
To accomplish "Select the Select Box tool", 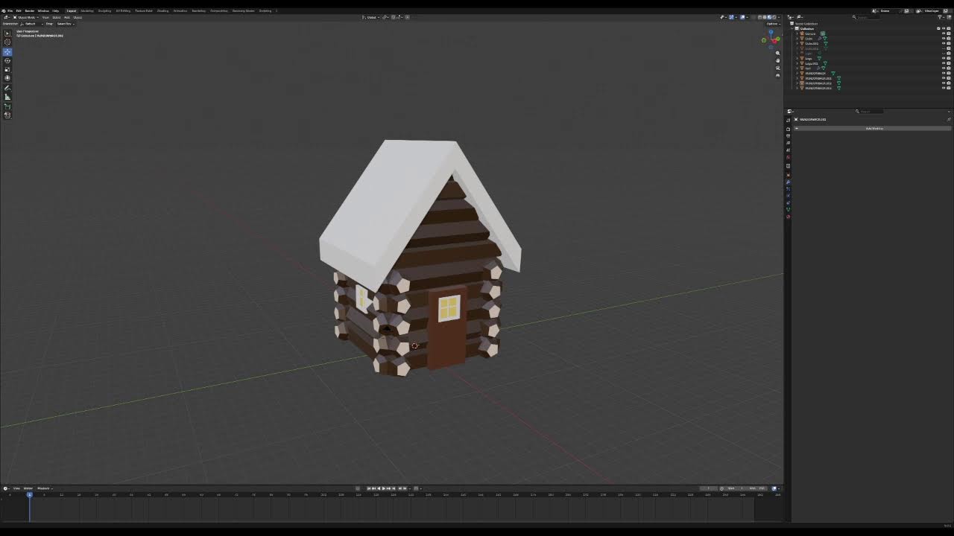I will pos(7,33).
